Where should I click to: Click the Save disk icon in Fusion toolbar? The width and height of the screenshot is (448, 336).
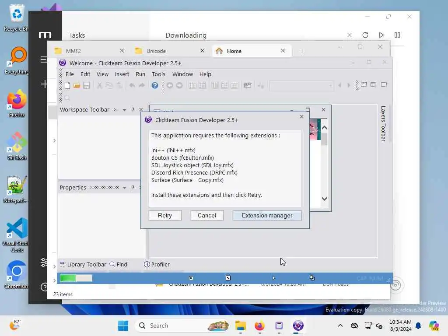click(87, 85)
